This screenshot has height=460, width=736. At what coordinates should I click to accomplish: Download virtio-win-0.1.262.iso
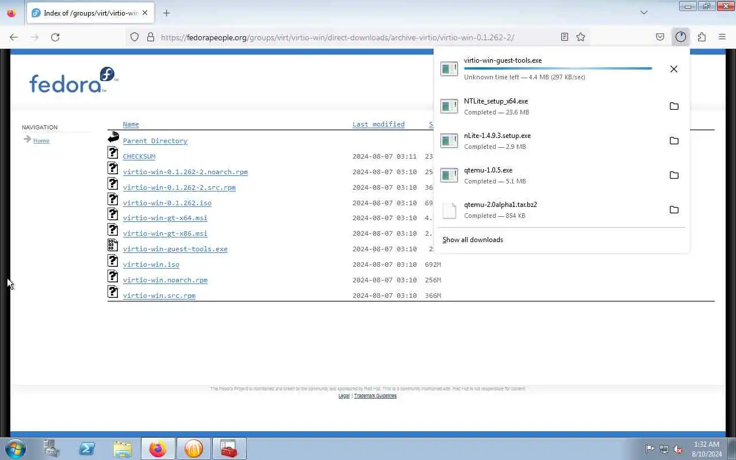click(x=167, y=203)
